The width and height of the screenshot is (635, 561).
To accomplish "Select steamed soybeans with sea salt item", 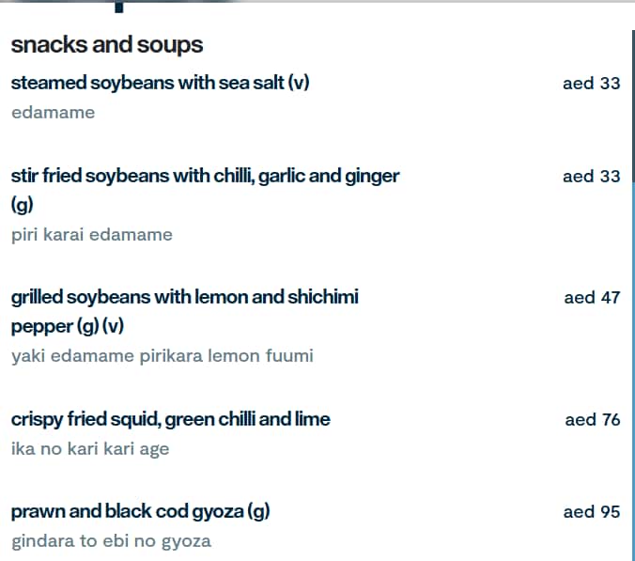I will click(160, 83).
